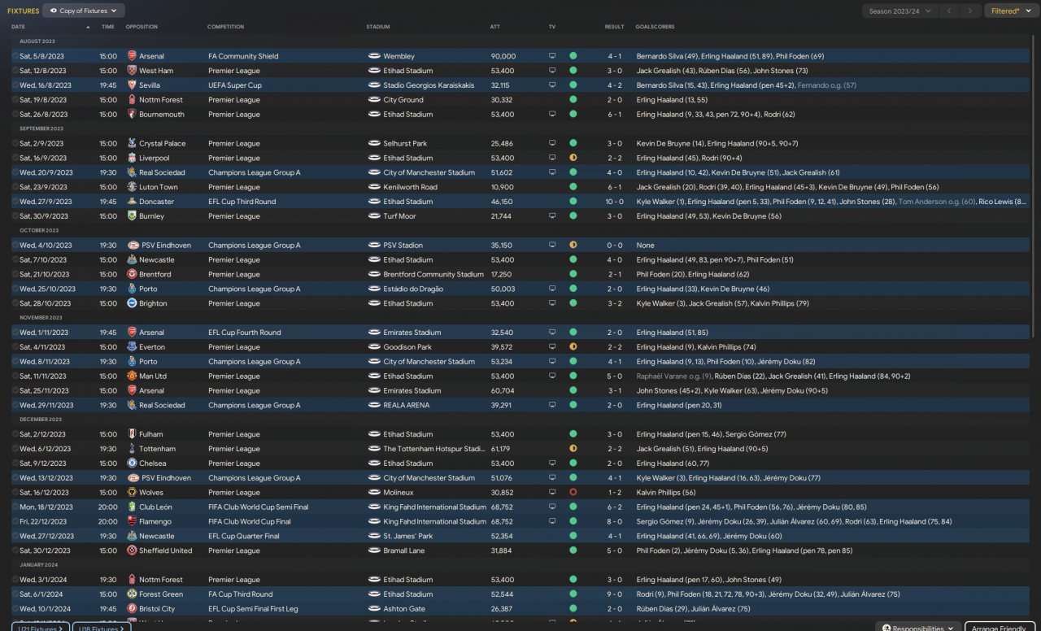Click the Wembley stadium icon
The width and height of the screenshot is (1041, 631).
(x=374, y=56)
